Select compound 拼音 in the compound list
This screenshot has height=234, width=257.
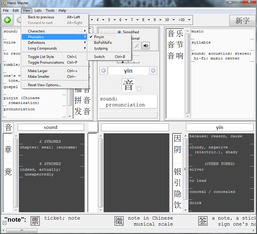pyautogui.click(x=82, y=100)
